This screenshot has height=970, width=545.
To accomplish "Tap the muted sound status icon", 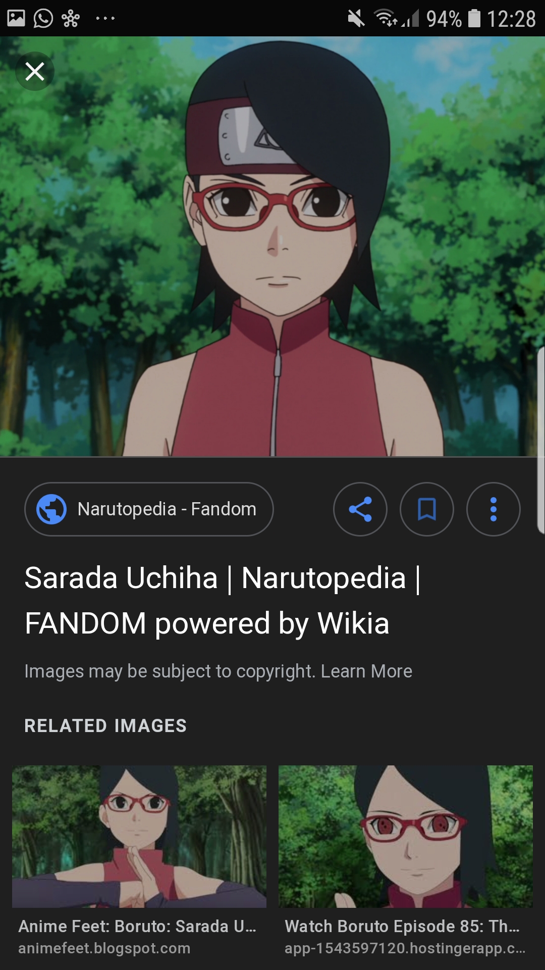I will point(356,19).
